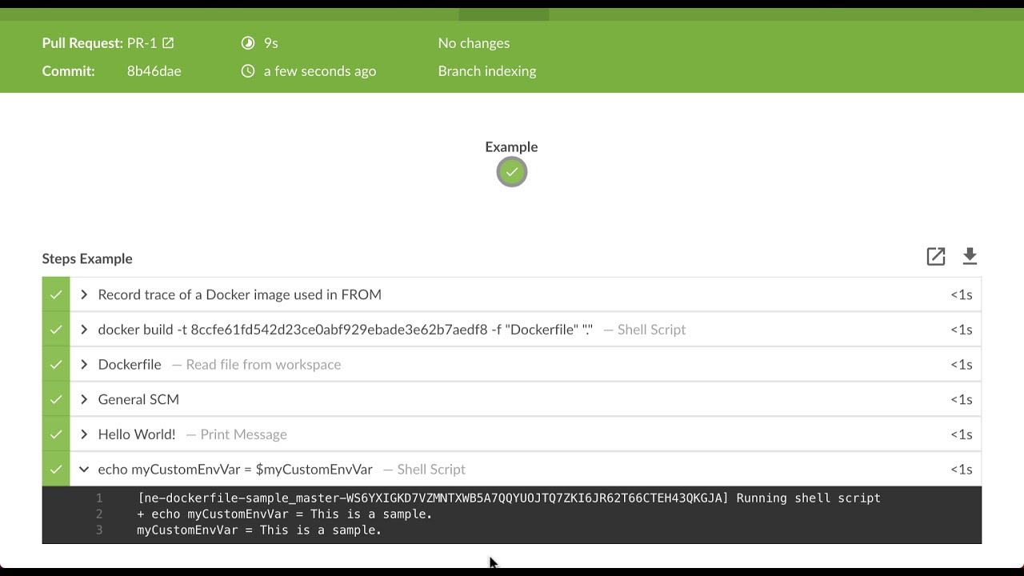
Task: Click green checkmark beside Hello World!
Action: [56, 434]
